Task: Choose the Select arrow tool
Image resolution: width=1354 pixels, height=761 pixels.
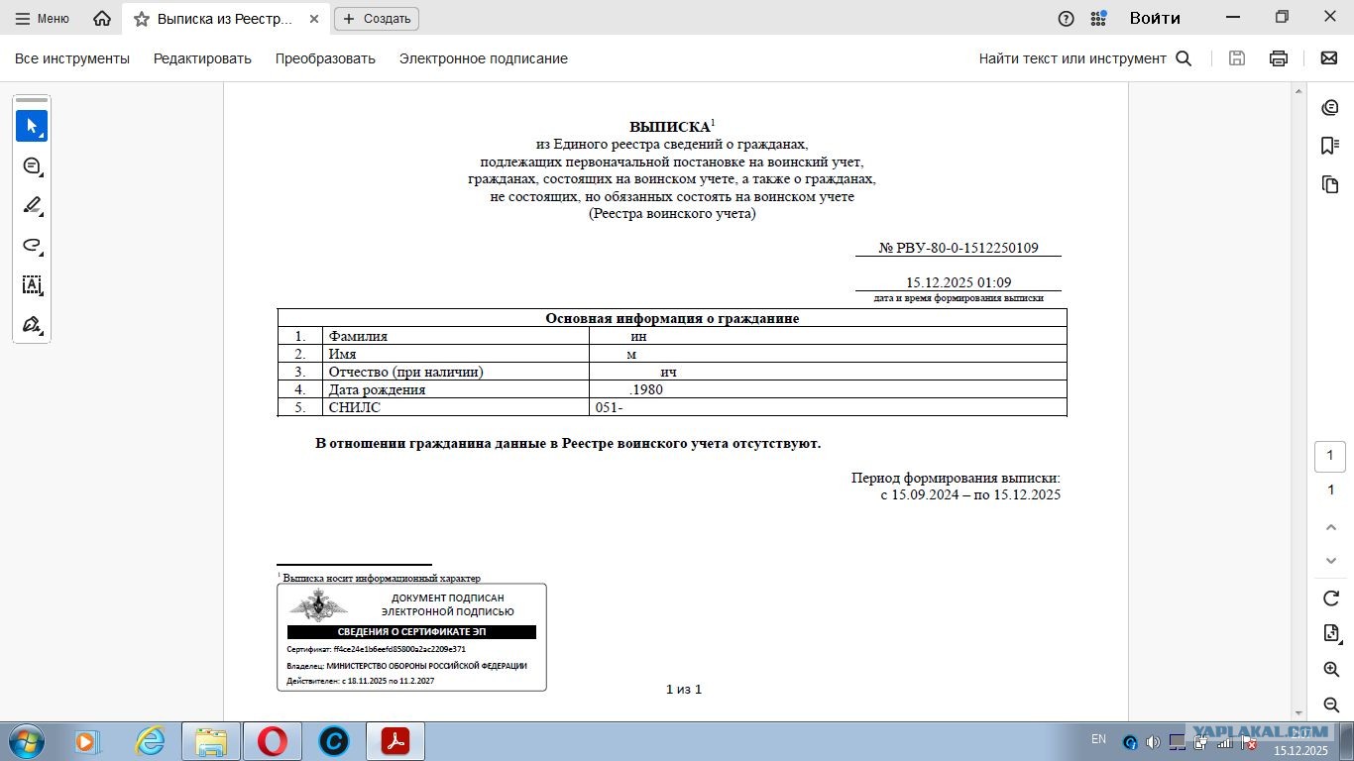Action: click(32, 126)
